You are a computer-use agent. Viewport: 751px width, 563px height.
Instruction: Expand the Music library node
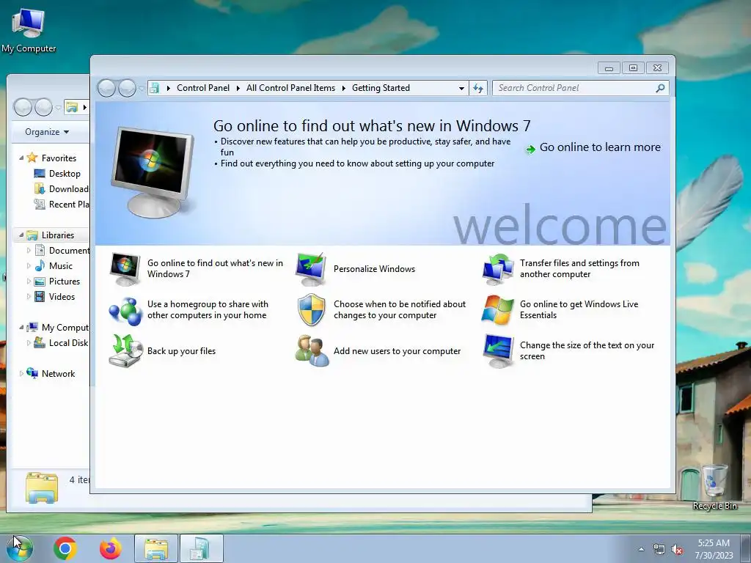[x=29, y=265]
